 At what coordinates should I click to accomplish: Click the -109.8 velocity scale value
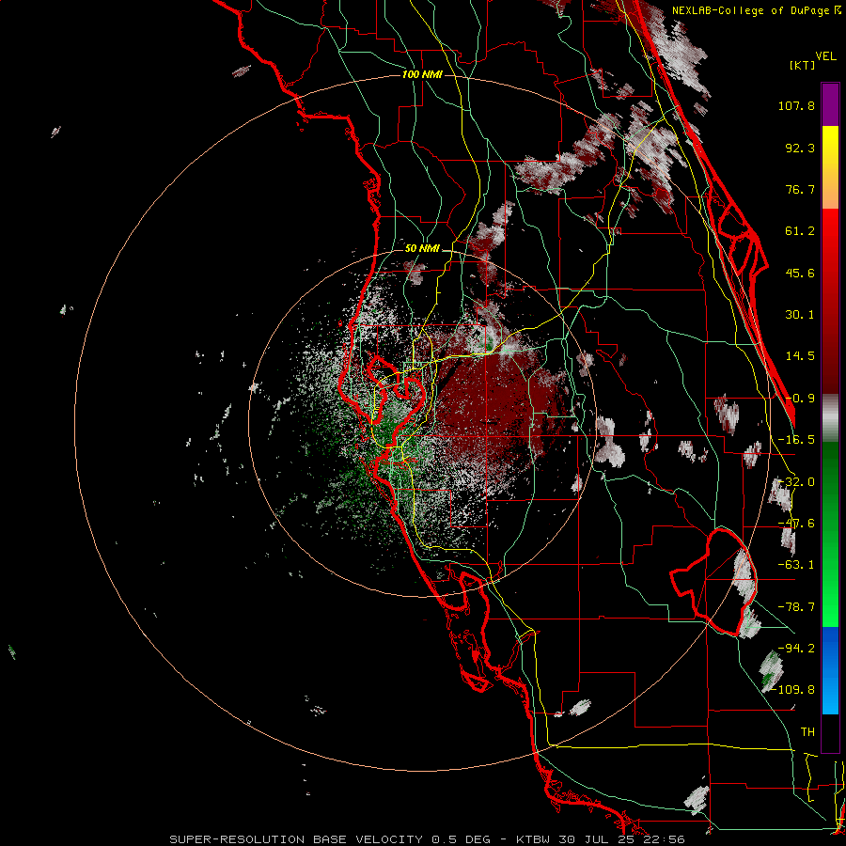tap(794, 690)
